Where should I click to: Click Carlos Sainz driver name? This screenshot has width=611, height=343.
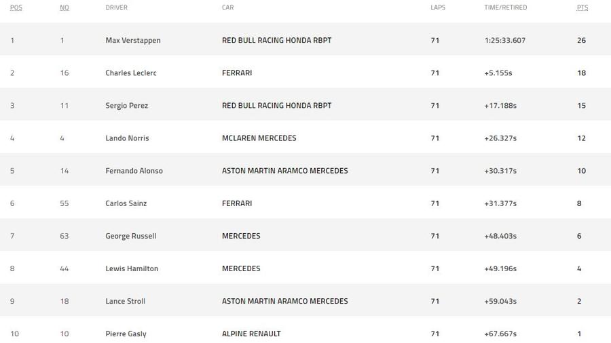coord(126,203)
